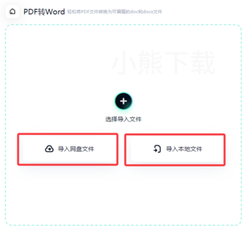Click the home icon button
Viewport: 249px width, 233px height.
click(x=12, y=12)
